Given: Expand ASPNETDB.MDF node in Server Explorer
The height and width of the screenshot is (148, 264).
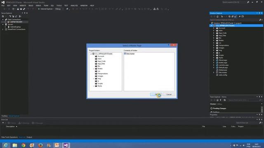Looking at the screenshot, I should point(5,22).
